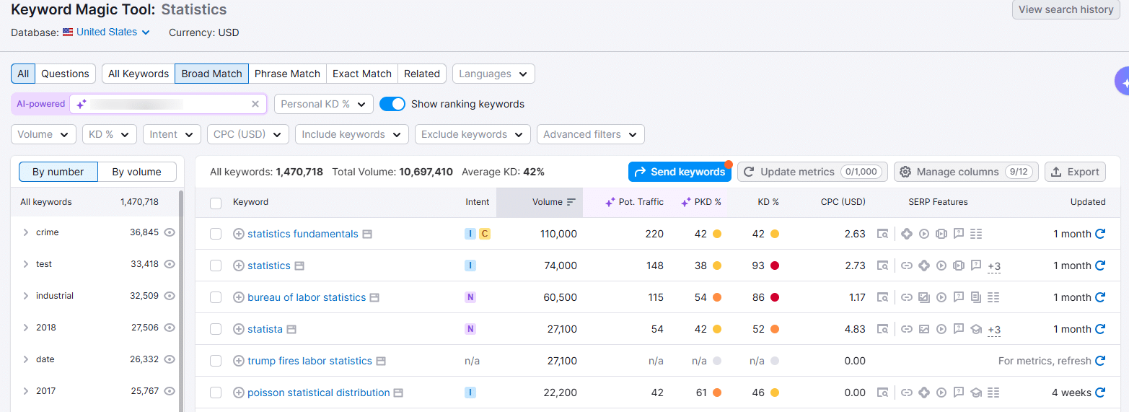Add statistics fundamentals keyword via plus icon

239,234
